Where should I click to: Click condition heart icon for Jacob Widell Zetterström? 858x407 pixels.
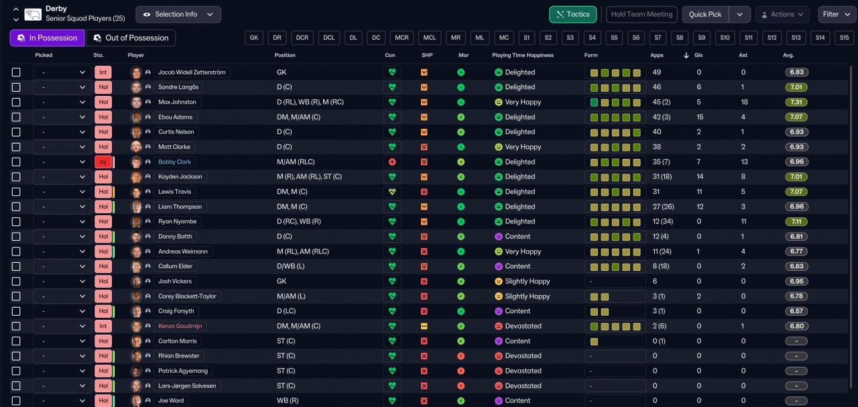pos(392,72)
